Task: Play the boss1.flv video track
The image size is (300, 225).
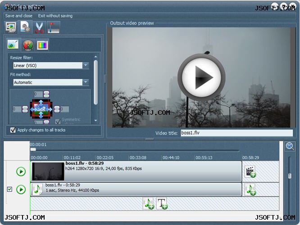Action: 21,171
